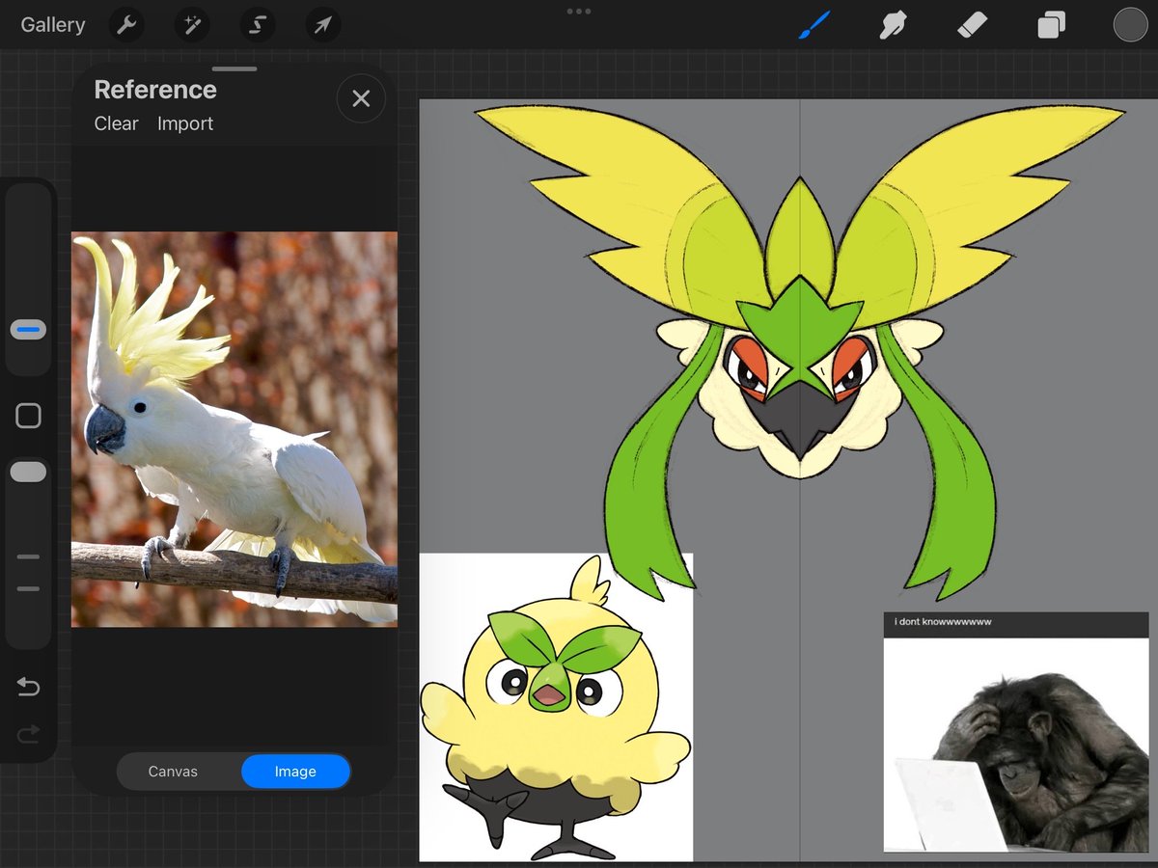
Task: Tap the Modify square on the sidebar
Action: 28,415
